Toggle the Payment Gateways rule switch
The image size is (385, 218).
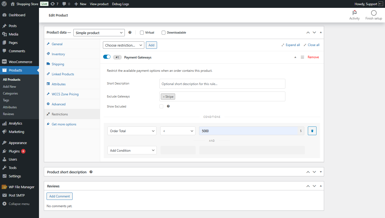107,57
